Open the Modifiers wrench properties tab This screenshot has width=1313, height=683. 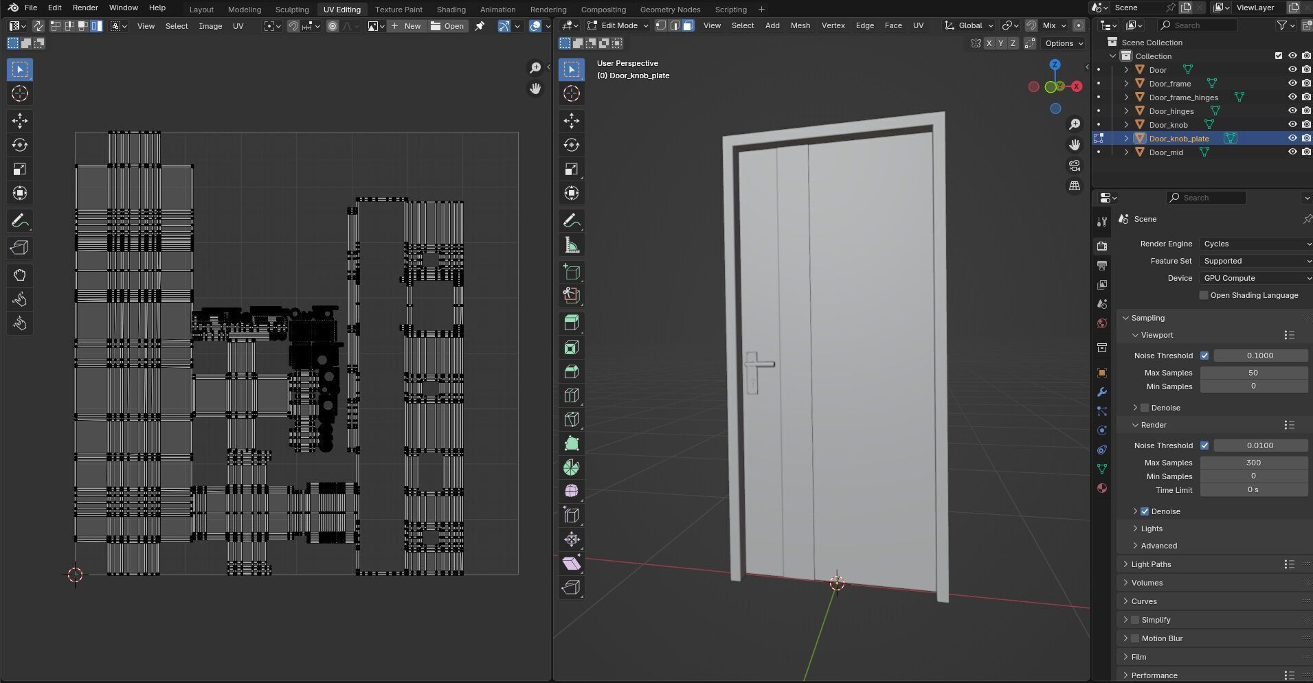pyautogui.click(x=1102, y=392)
